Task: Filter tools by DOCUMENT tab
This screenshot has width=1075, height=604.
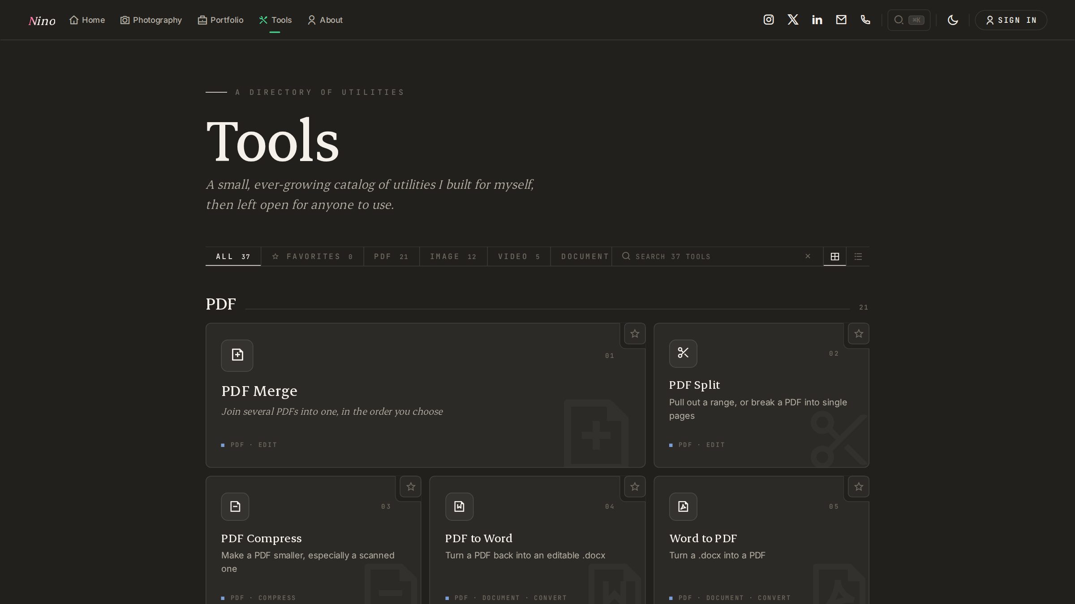Action: 581,256
